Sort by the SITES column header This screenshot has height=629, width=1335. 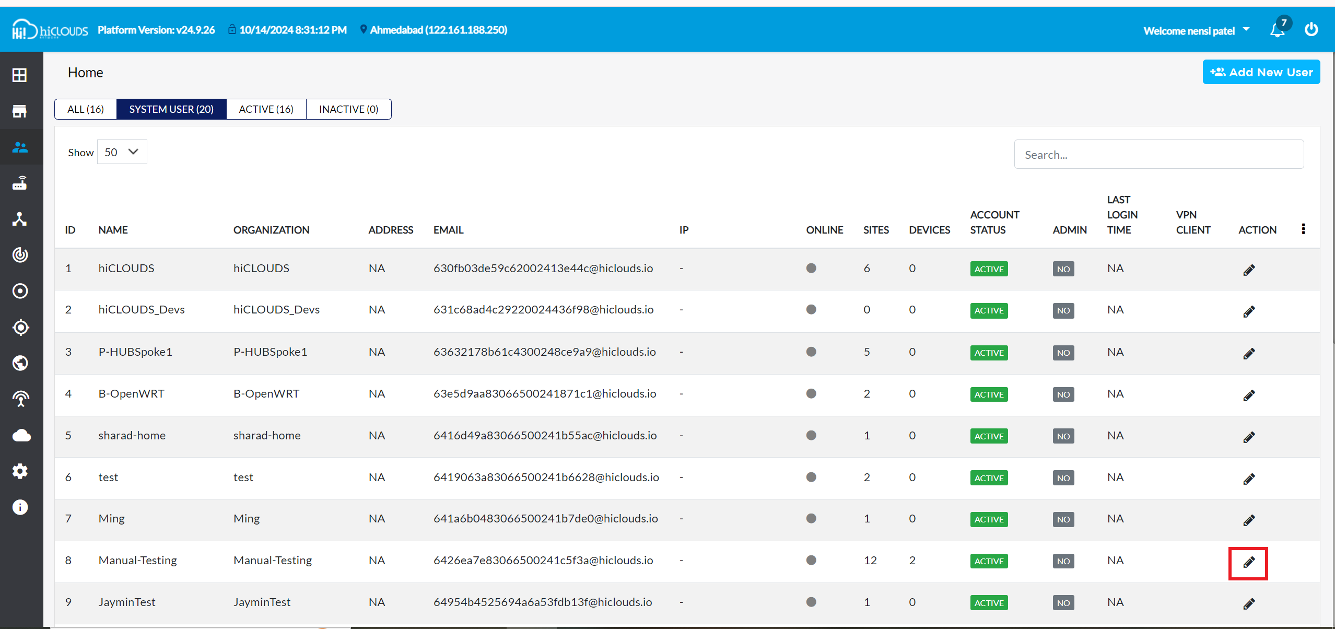point(876,230)
